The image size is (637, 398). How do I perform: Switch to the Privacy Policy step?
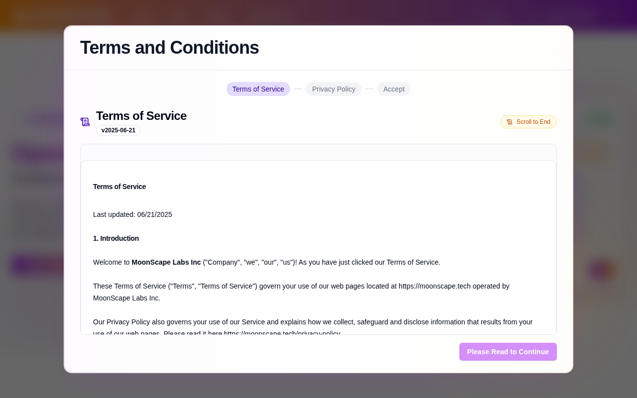(x=333, y=89)
